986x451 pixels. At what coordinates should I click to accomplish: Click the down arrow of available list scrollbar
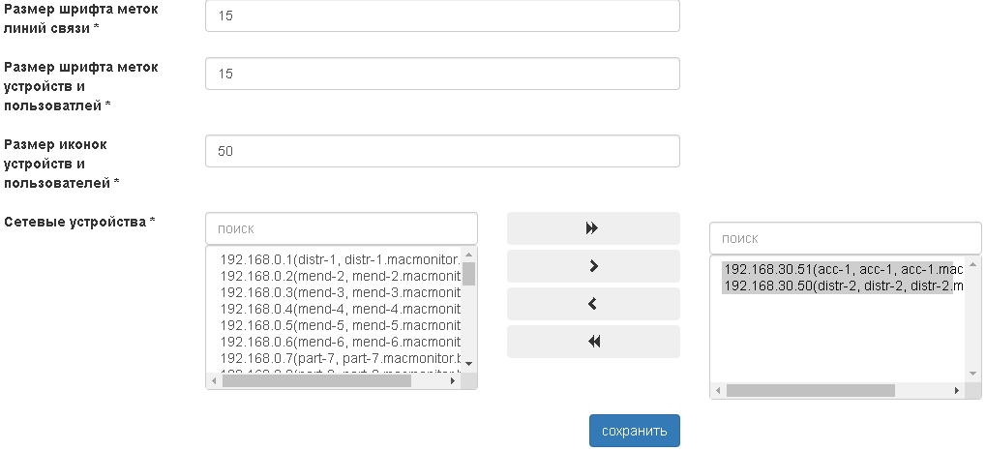(468, 364)
